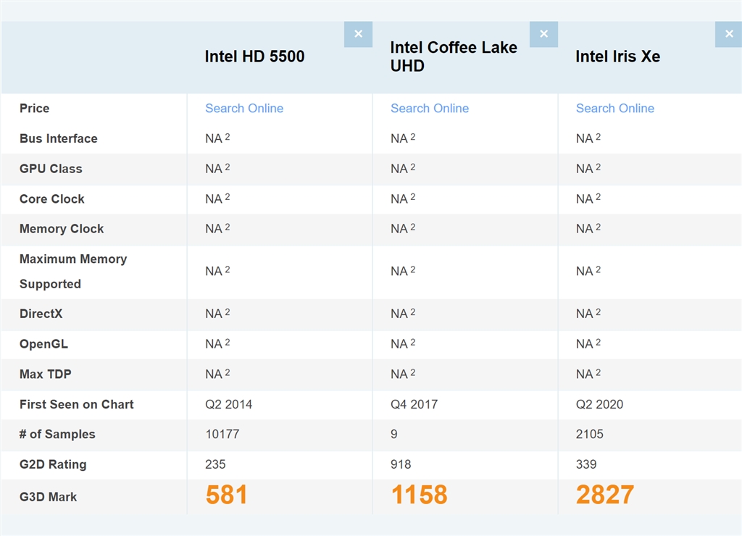
Task: Click the G3D Mark row label
Action: pyautogui.click(x=49, y=497)
